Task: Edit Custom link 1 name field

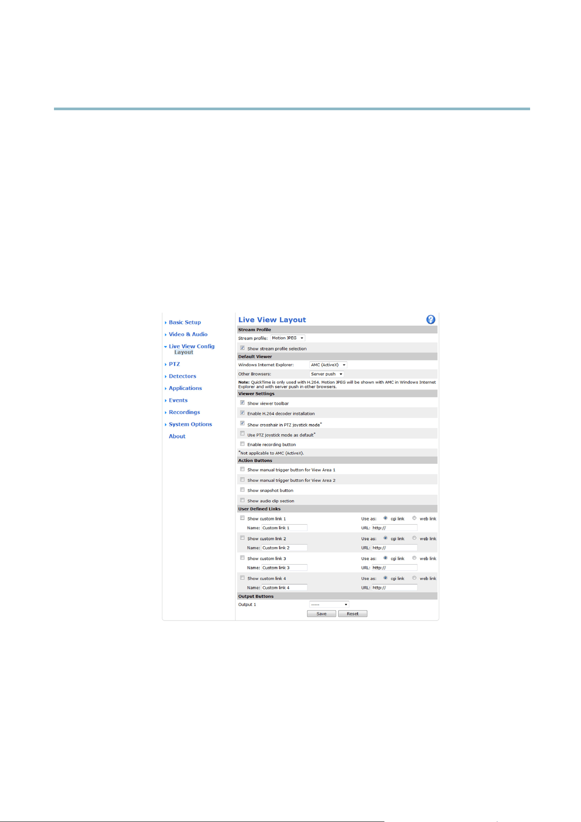Action: point(284,528)
